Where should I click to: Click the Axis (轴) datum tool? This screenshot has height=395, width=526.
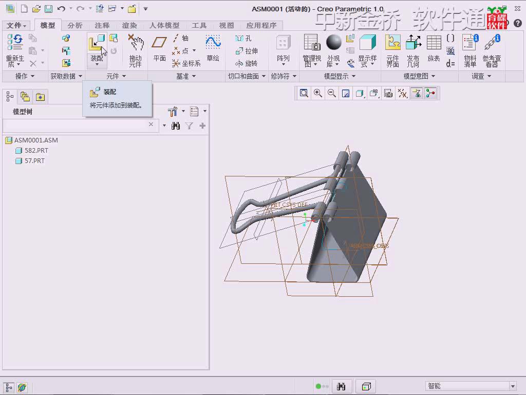click(181, 38)
